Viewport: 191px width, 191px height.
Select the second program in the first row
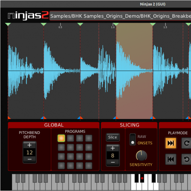pyautogui.click(x=70, y=138)
